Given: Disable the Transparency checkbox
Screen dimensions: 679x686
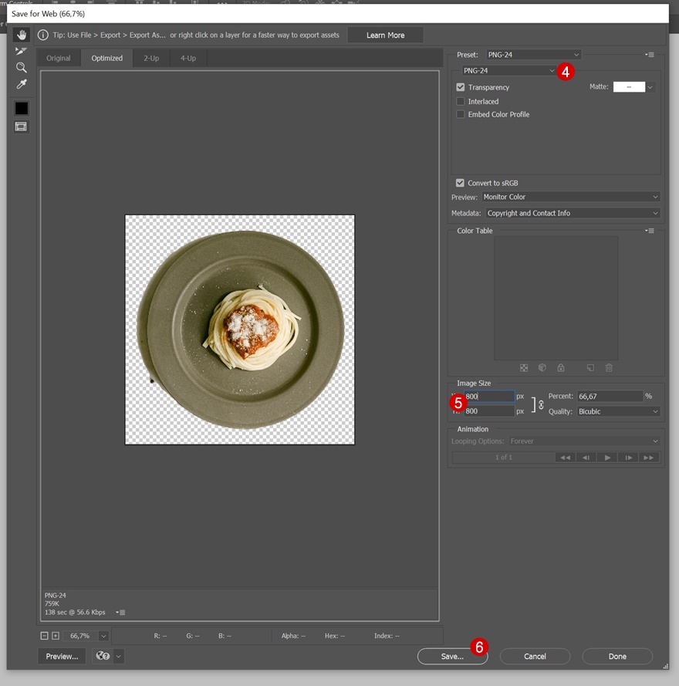Looking at the screenshot, I should click(x=461, y=88).
